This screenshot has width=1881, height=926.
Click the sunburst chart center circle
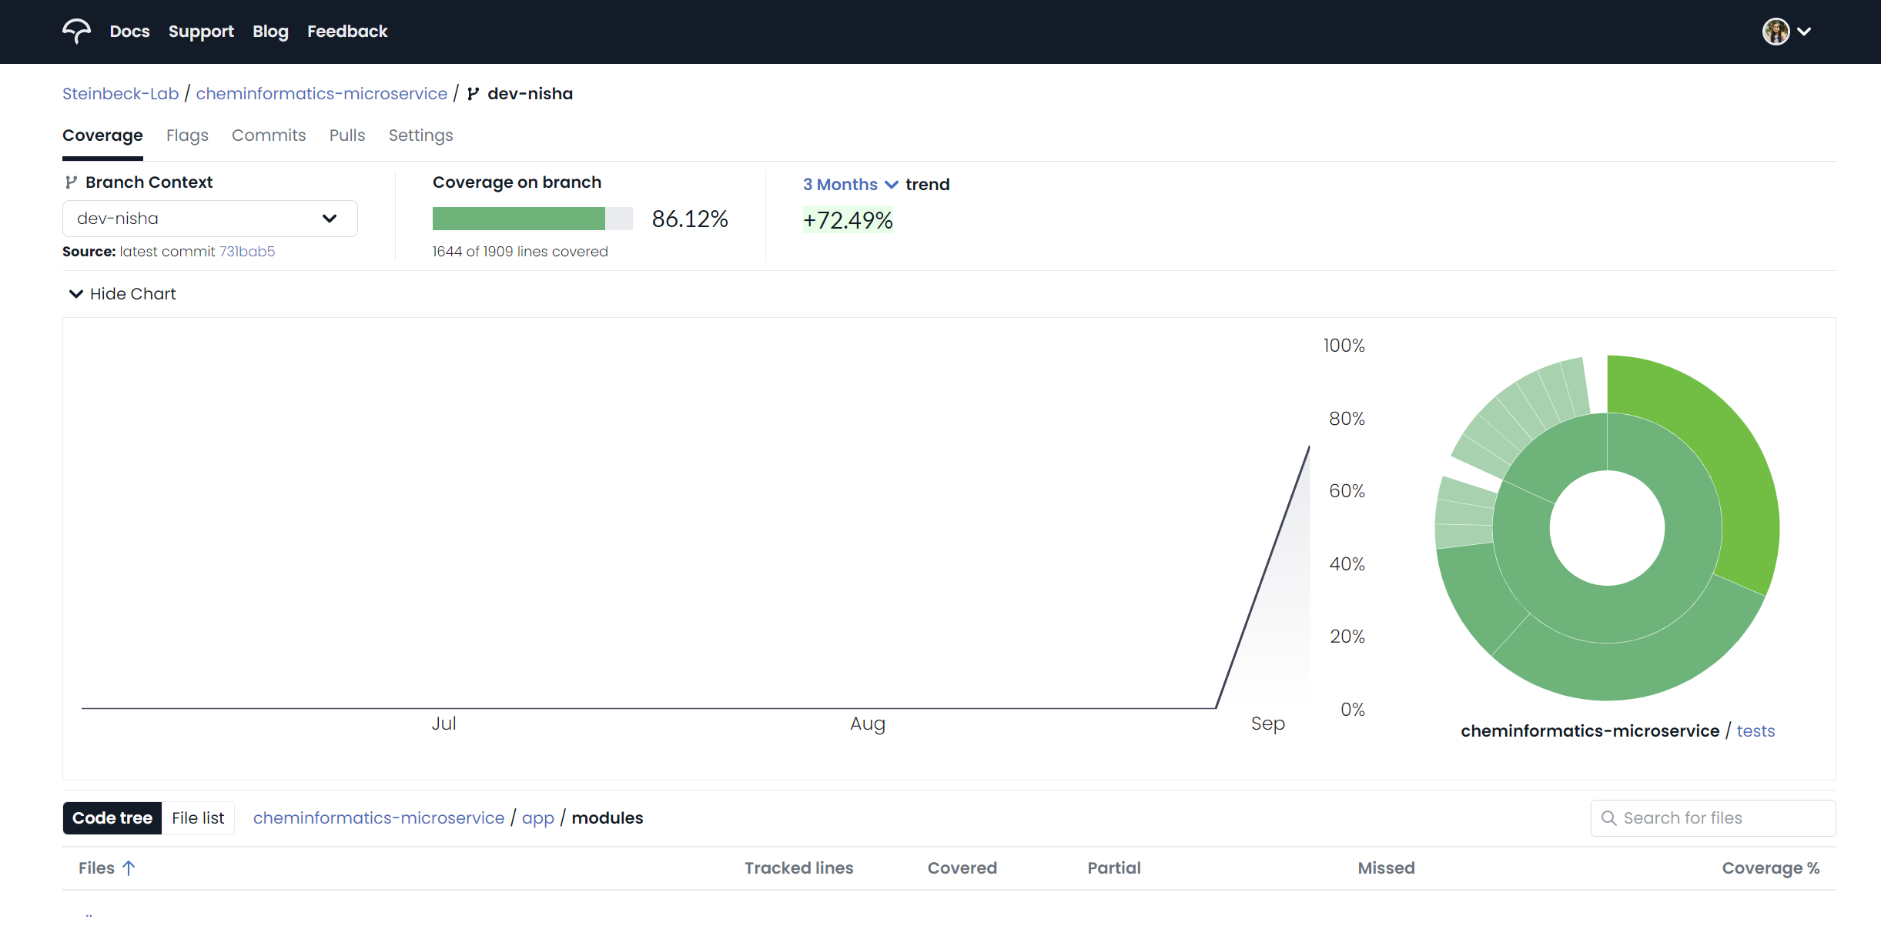tap(1607, 528)
